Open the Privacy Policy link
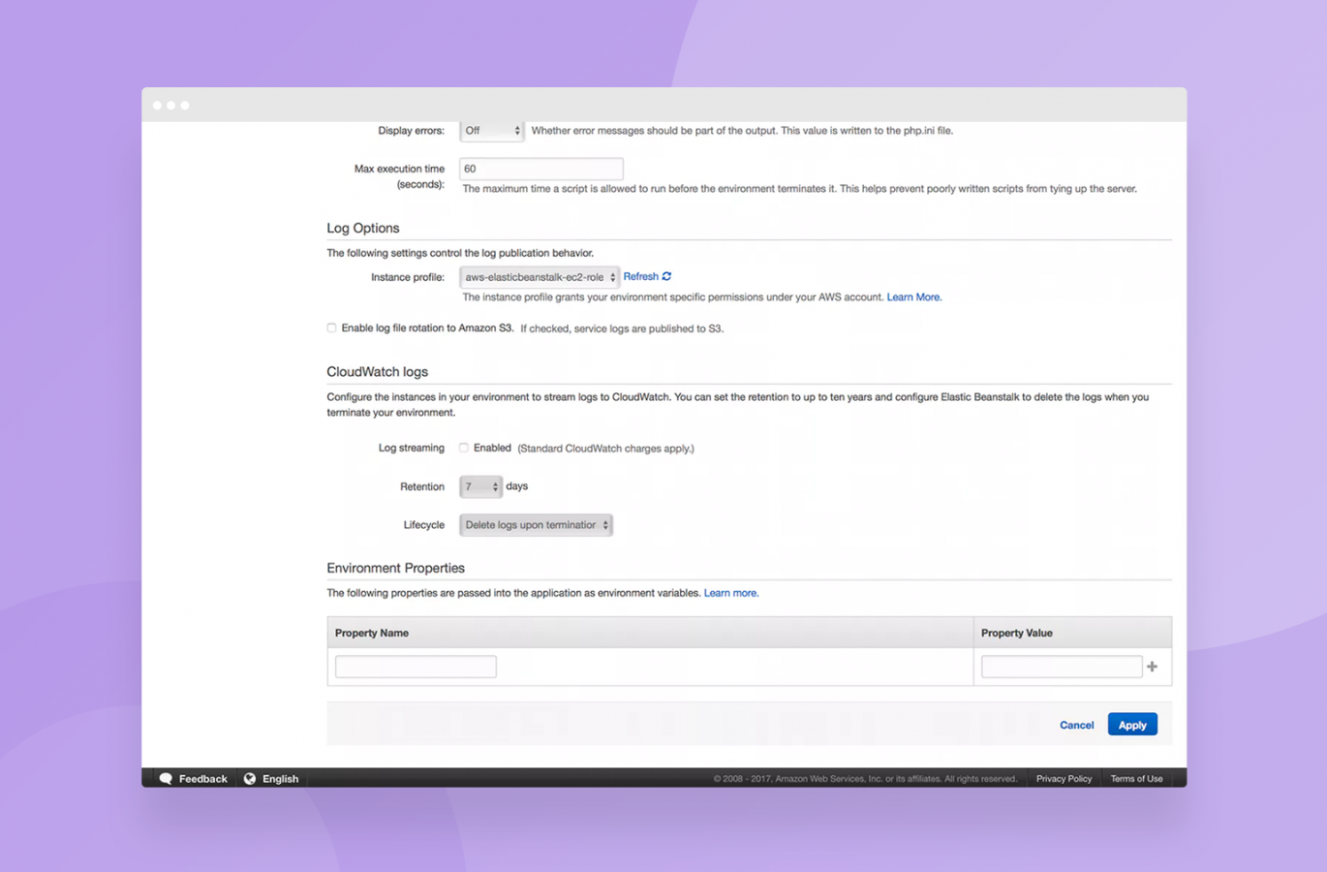 pos(1064,779)
